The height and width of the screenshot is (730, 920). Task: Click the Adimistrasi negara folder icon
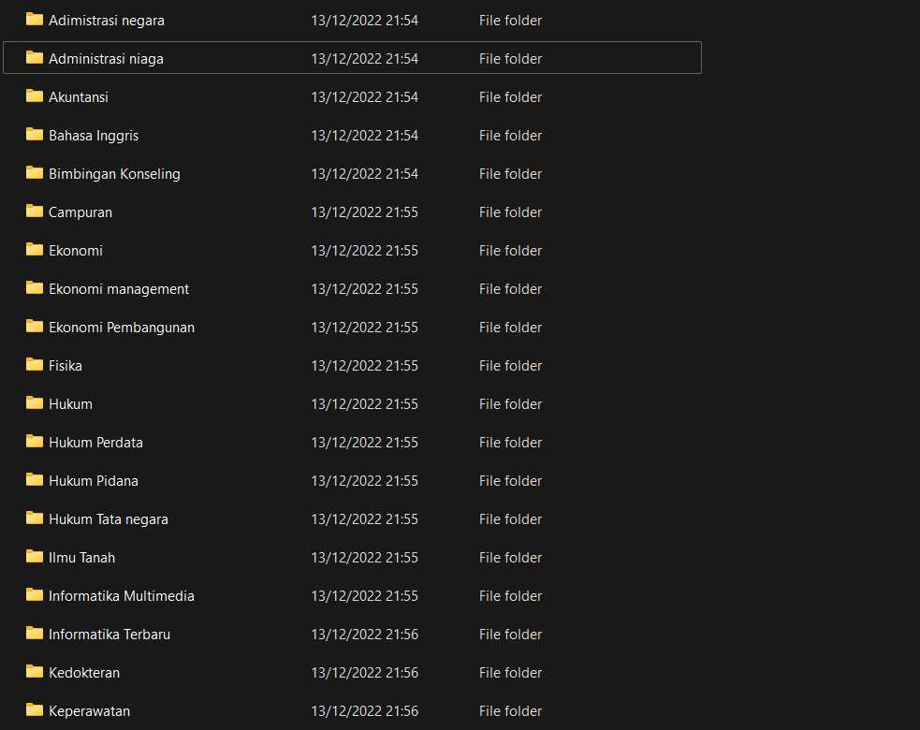[35, 20]
